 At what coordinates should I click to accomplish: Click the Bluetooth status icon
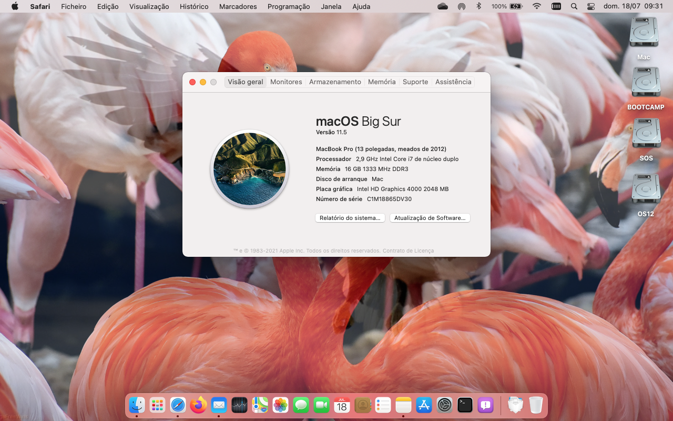tap(478, 6)
